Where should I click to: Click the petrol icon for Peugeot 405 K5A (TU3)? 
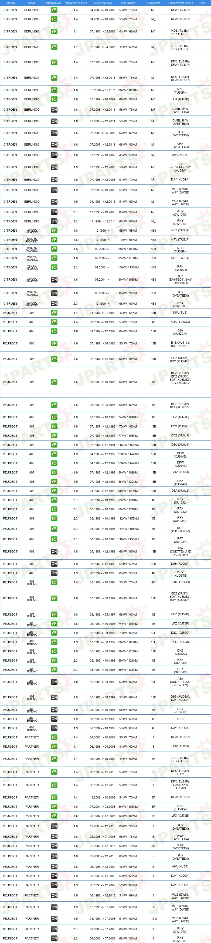pos(54,313)
